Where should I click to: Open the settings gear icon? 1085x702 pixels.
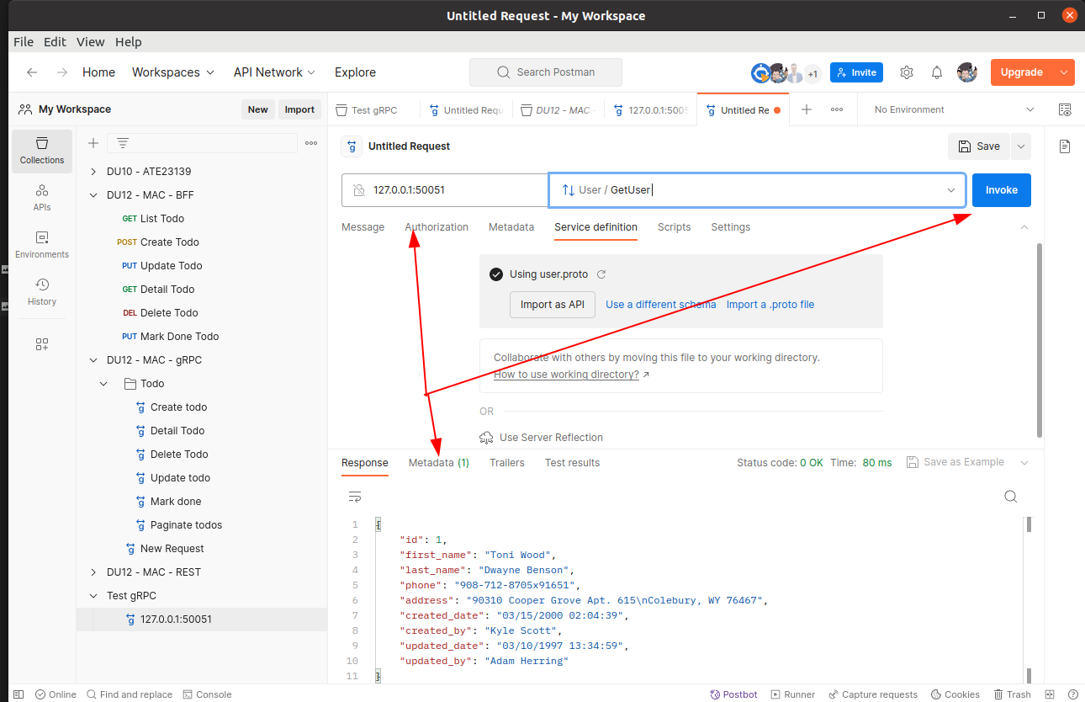coord(907,72)
